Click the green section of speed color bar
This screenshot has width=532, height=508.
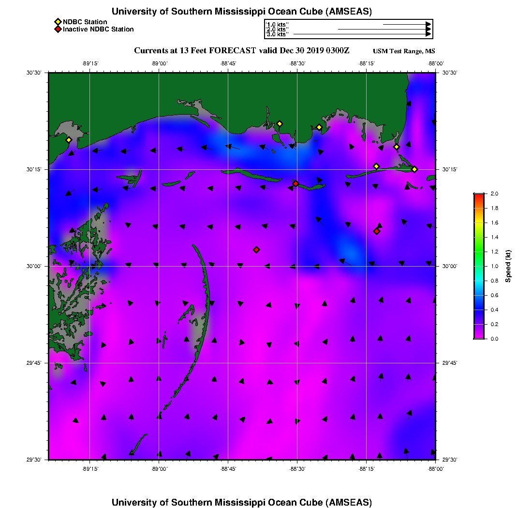[x=479, y=252]
